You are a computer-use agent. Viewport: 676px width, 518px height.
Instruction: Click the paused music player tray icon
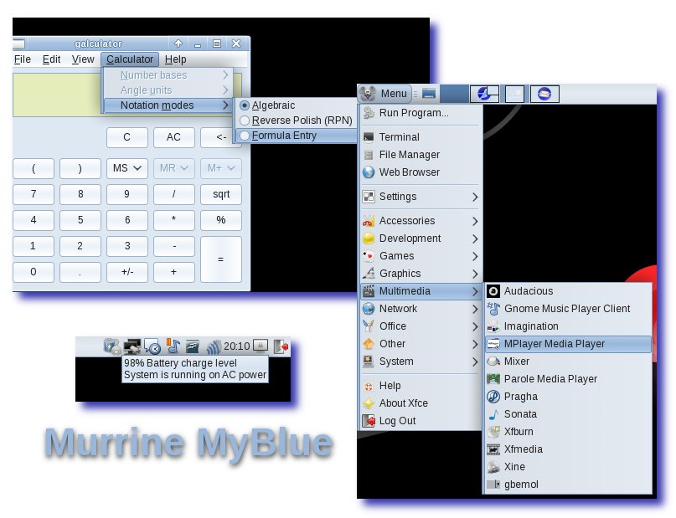[x=173, y=346]
